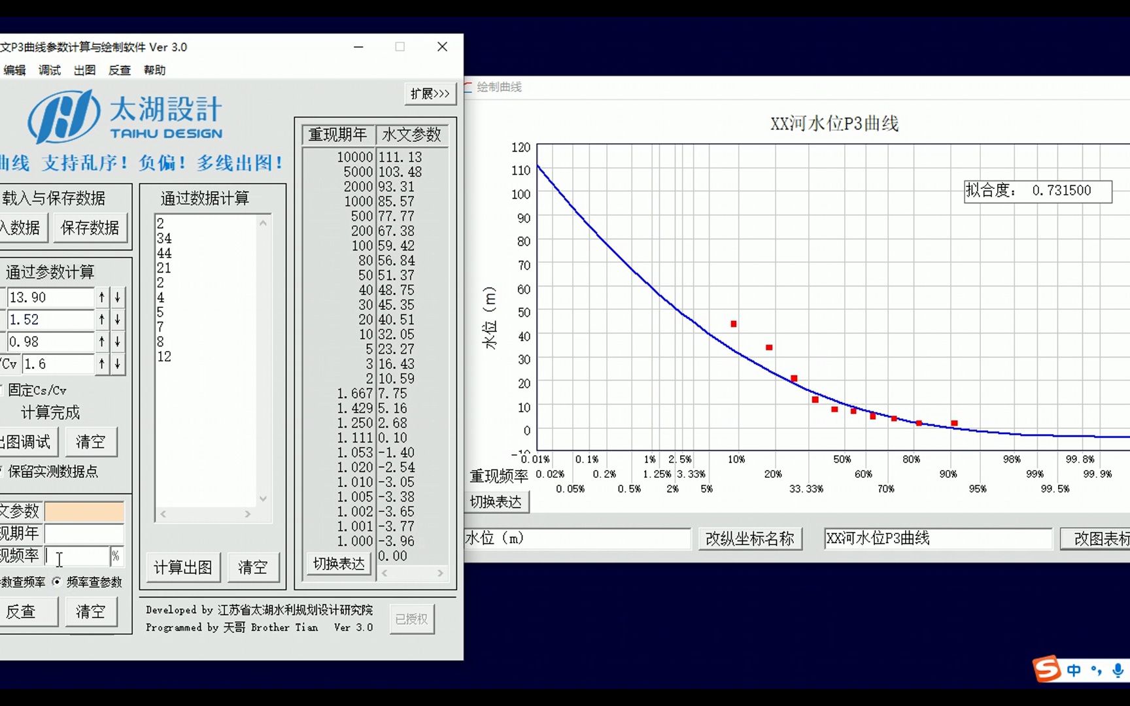Click the 重现期年 lookup input field
The height and width of the screenshot is (706, 1130).
[x=84, y=533]
